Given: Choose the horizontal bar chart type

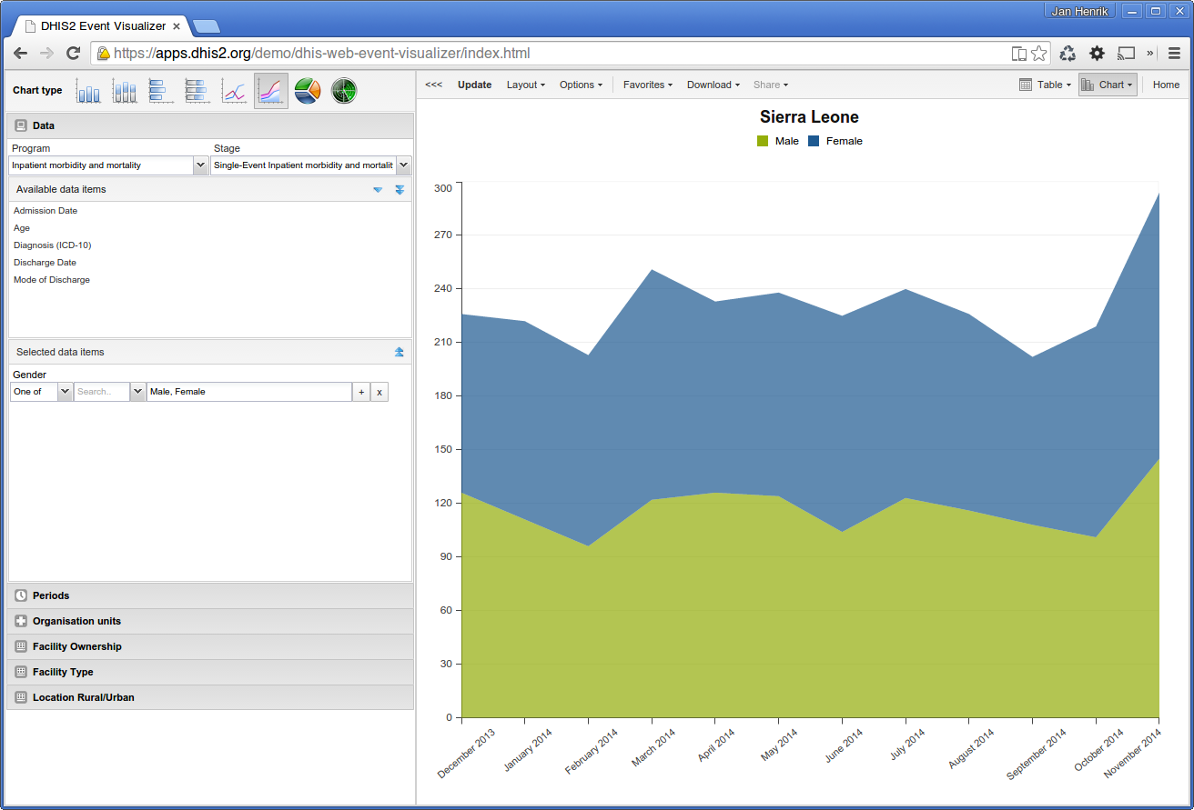Looking at the screenshot, I should 161,91.
